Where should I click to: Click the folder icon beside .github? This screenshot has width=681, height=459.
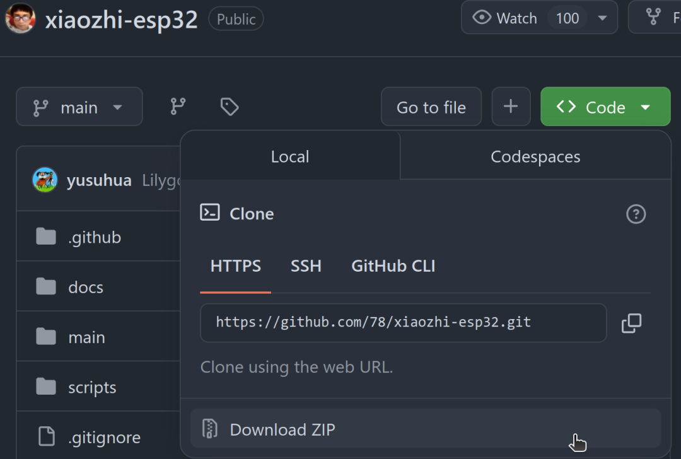pyautogui.click(x=46, y=236)
